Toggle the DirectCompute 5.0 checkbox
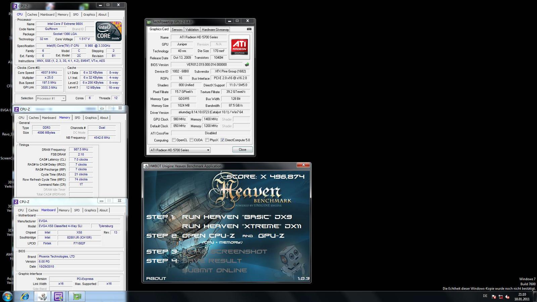The width and height of the screenshot is (537, 302). (x=222, y=140)
